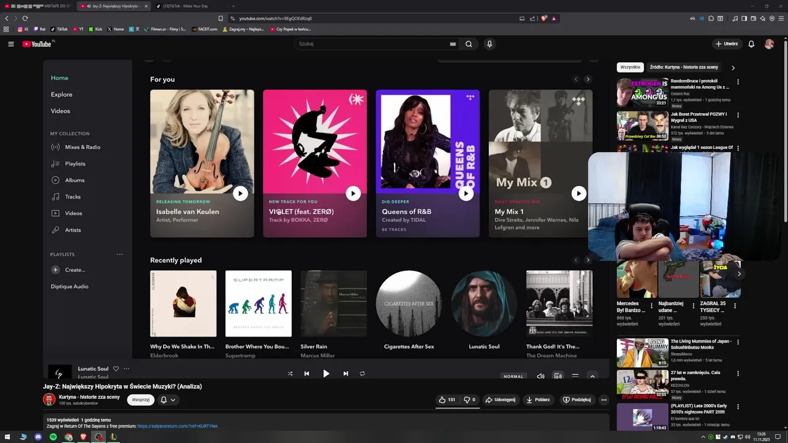Open the YouTube account avatar menu
This screenshot has width=788, height=443.
tap(769, 44)
